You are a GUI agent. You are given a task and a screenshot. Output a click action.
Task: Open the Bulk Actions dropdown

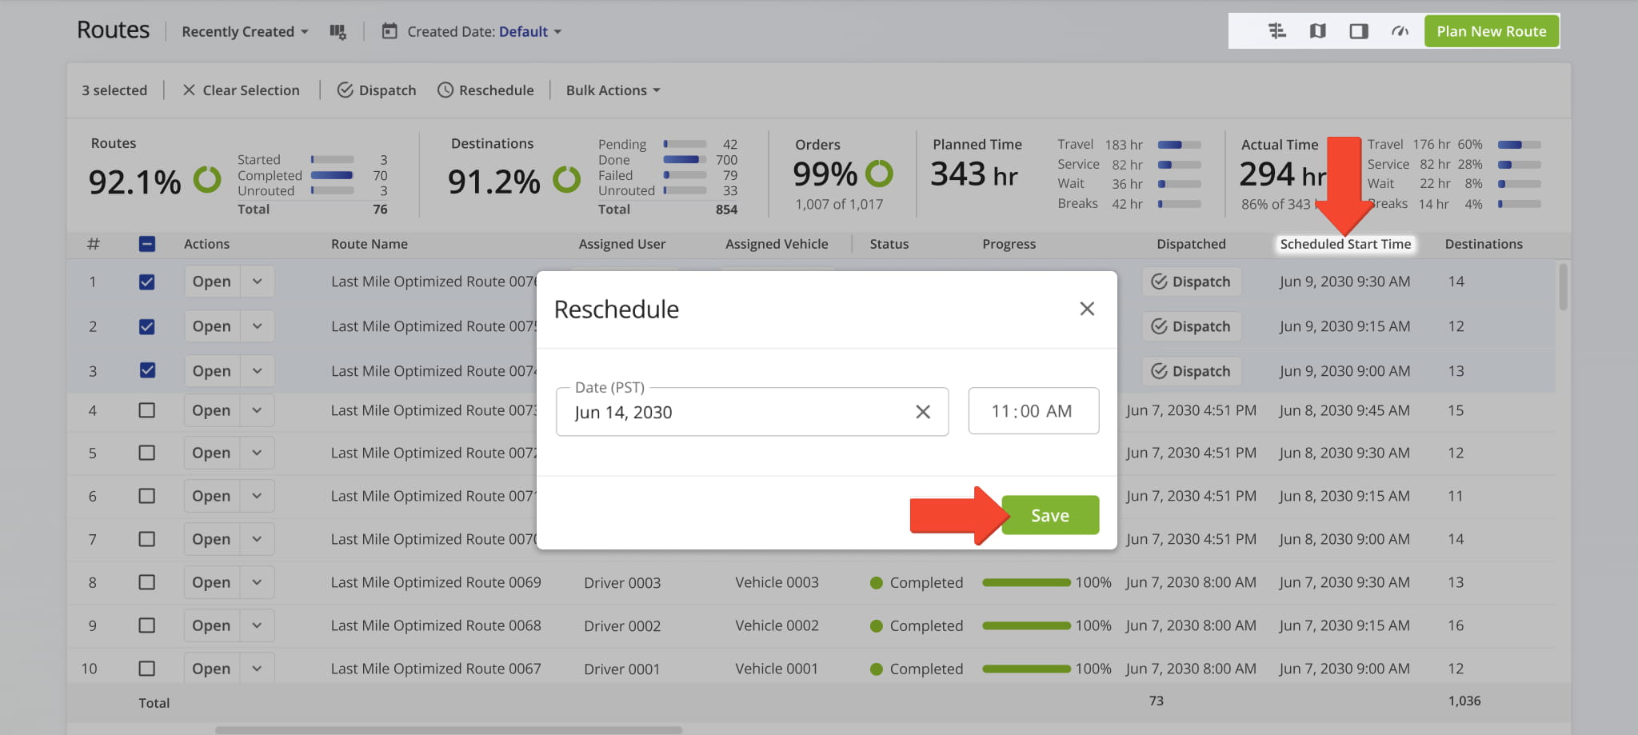pos(613,90)
